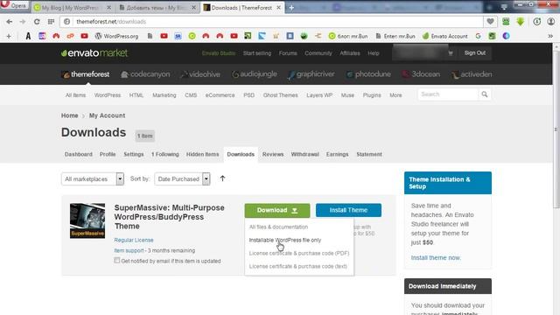Open the Help link in the header
The width and height of the screenshot is (560, 315).
pos(374,53)
